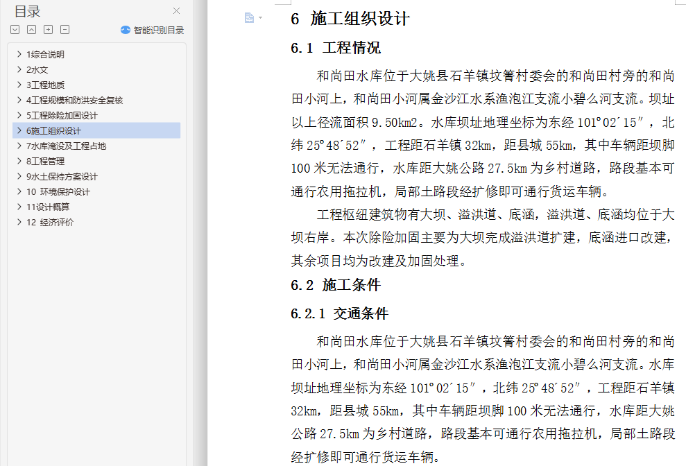Select highlighted 6施工组织设计 outline entry
The image size is (686, 466).
(x=96, y=130)
